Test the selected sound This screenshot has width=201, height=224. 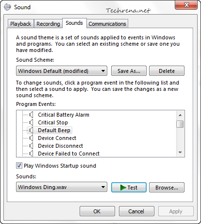coord(129,188)
